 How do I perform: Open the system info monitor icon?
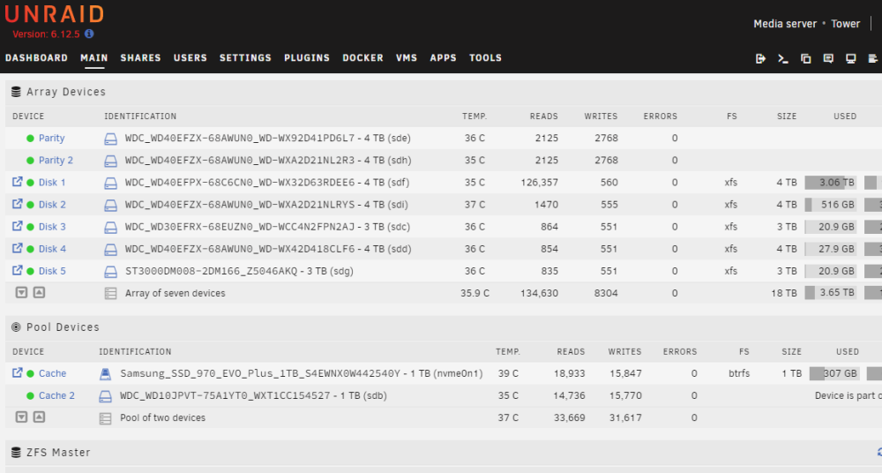click(x=850, y=58)
